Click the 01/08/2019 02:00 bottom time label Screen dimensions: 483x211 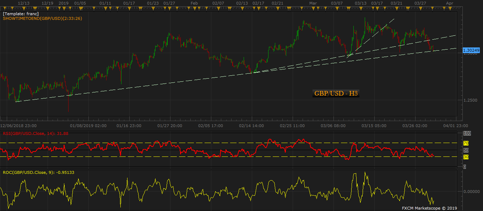pyautogui.click(x=88, y=125)
